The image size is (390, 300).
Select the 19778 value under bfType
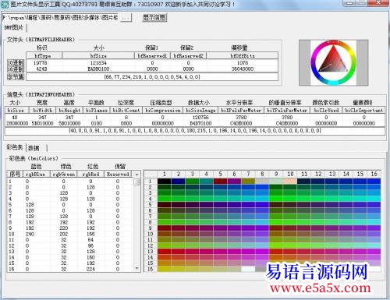coord(41,63)
